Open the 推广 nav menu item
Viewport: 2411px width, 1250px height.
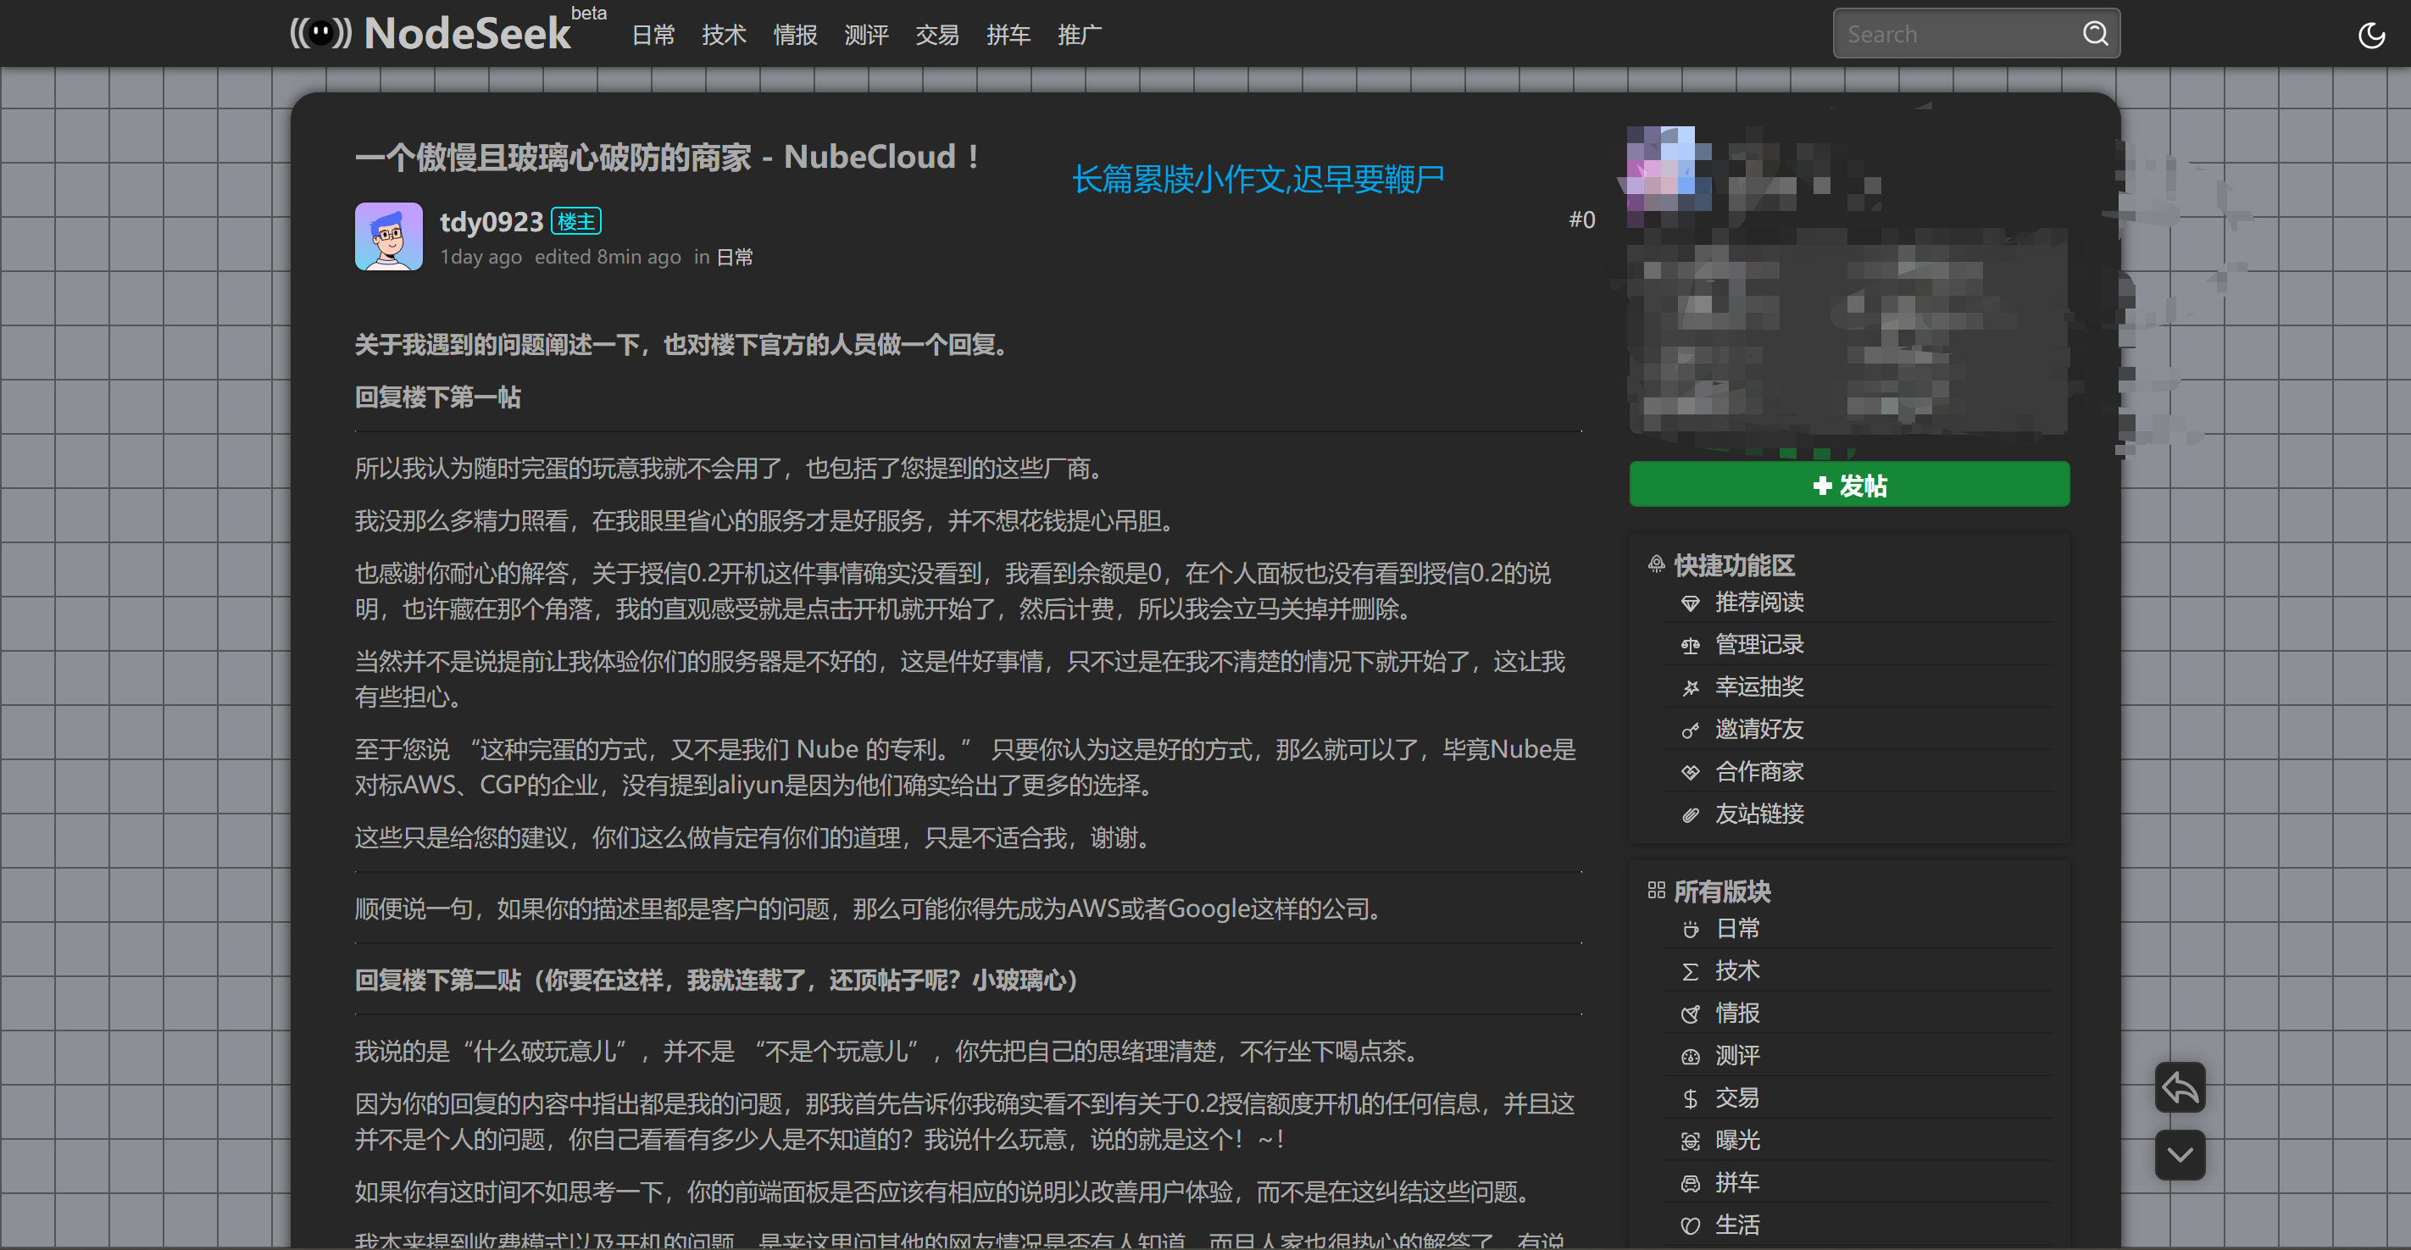pyautogui.click(x=1081, y=35)
